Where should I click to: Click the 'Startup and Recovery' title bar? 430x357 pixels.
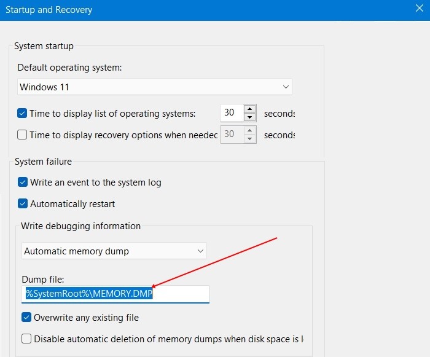click(184, 10)
